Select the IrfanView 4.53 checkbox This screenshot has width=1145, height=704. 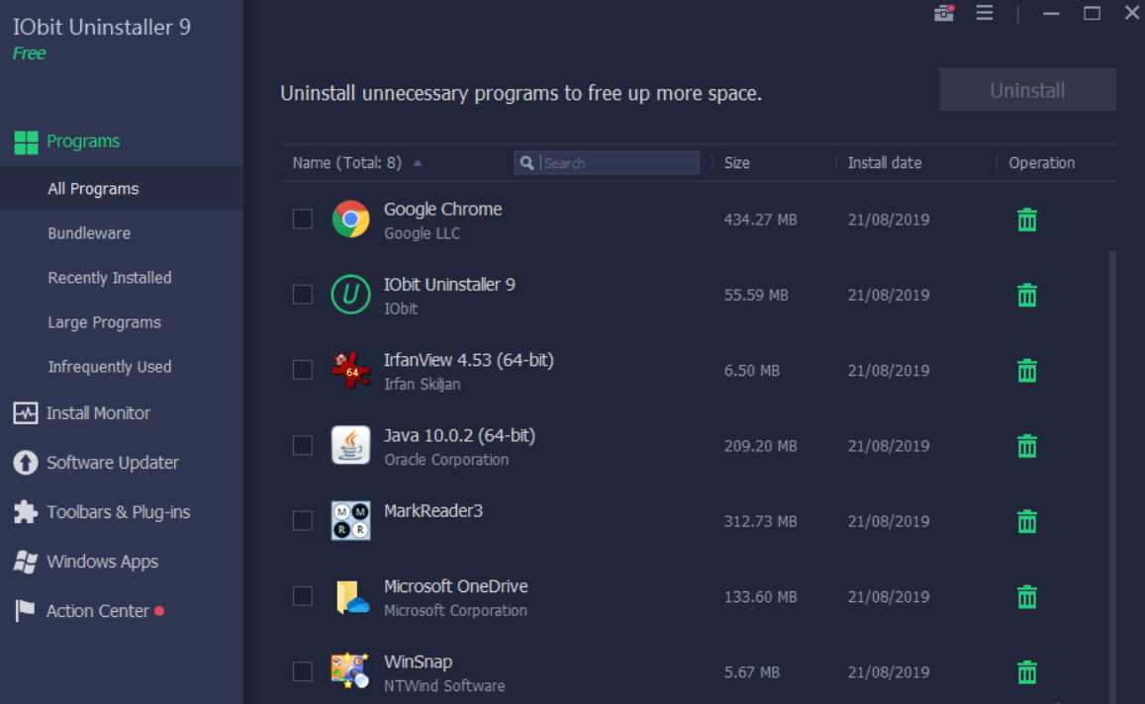point(302,370)
